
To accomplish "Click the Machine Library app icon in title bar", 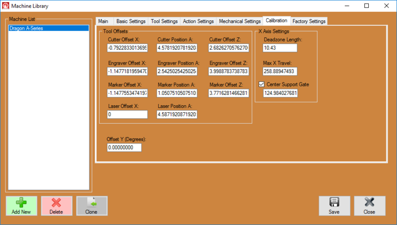I will [x=5, y=5].
